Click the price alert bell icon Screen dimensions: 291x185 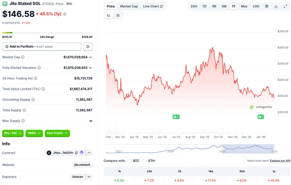(x=88, y=47)
